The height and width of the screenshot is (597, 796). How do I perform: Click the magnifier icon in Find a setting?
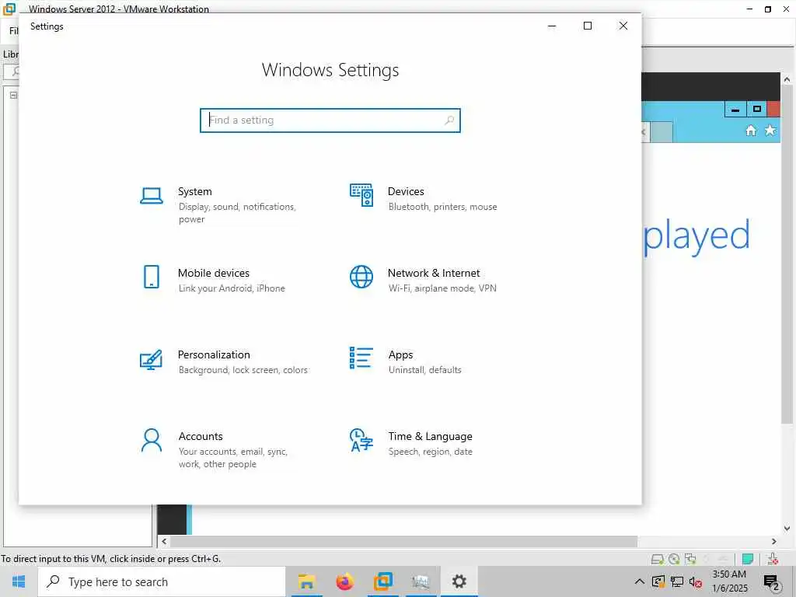point(449,120)
